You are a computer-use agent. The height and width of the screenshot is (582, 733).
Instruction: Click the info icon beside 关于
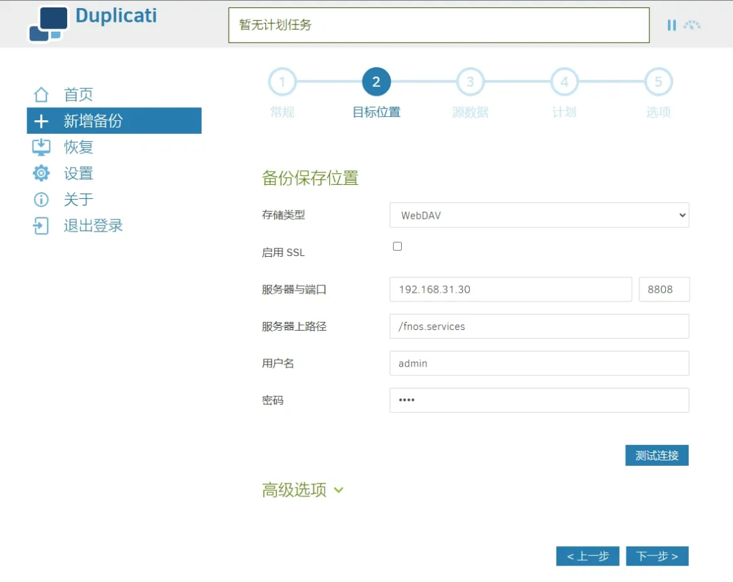point(41,200)
